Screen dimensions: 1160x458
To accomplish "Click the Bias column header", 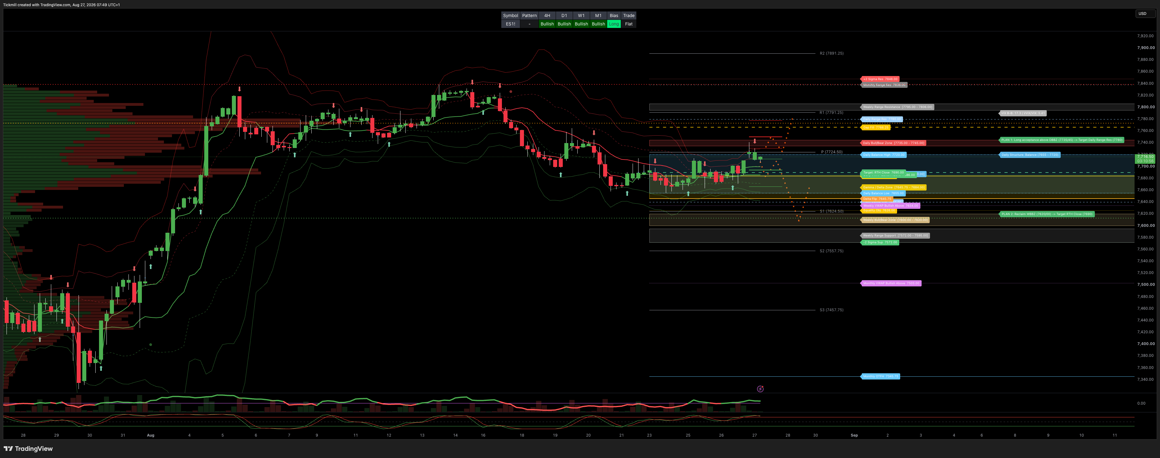I will coord(614,15).
